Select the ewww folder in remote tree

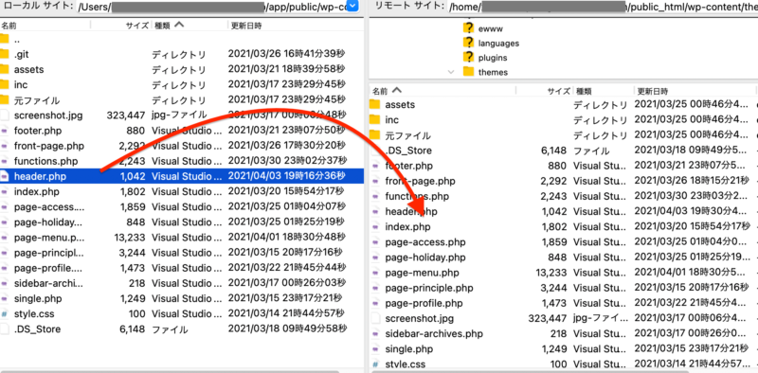click(x=491, y=28)
